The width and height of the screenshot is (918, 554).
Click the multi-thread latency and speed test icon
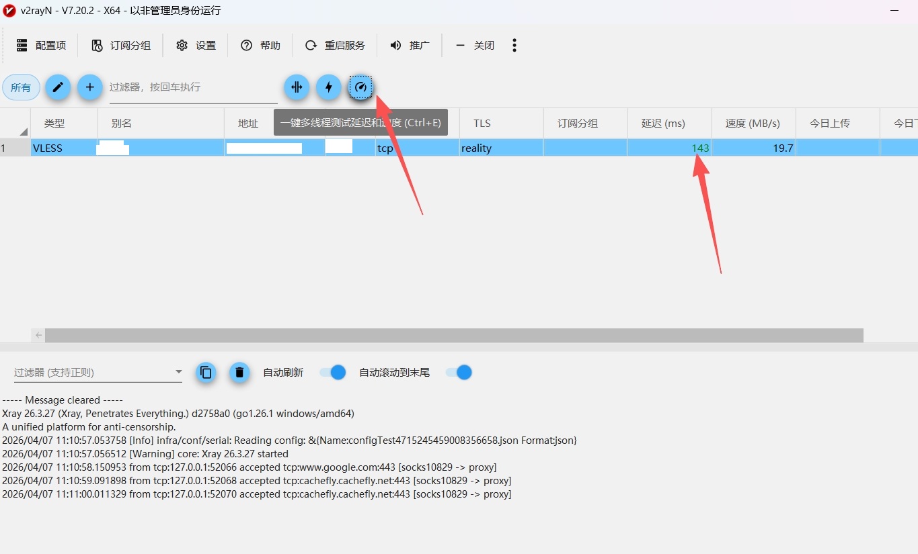click(x=361, y=87)
